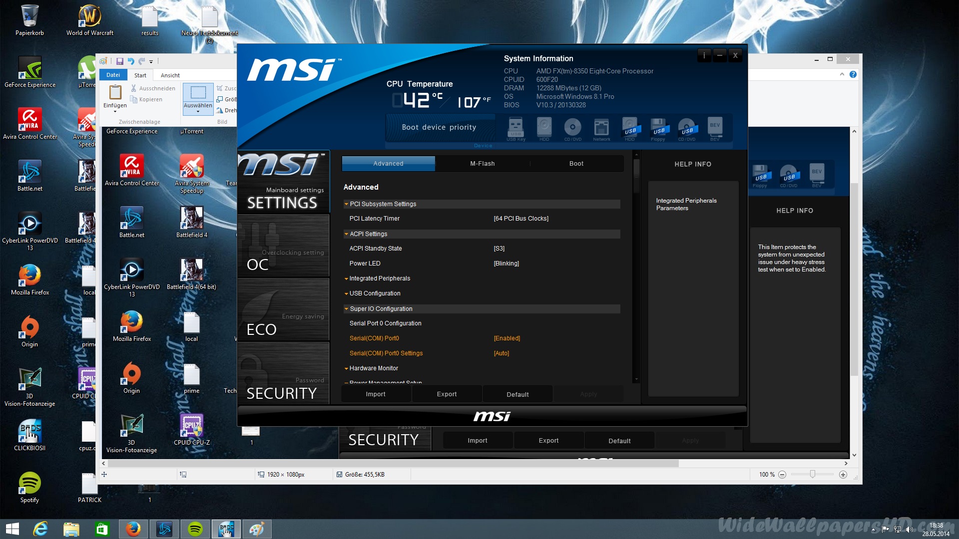Adjust the Paint zoom slider handle

click(813, 474)
